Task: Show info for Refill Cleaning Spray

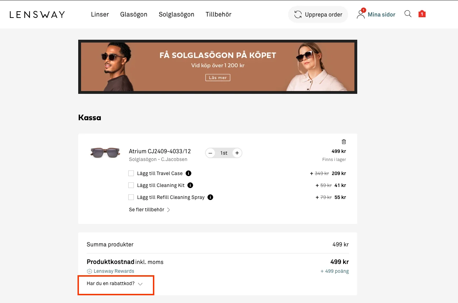Action: [x=210, y=197]
